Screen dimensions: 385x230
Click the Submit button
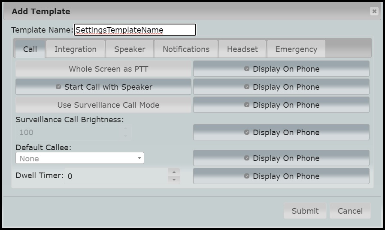point(305,211)
